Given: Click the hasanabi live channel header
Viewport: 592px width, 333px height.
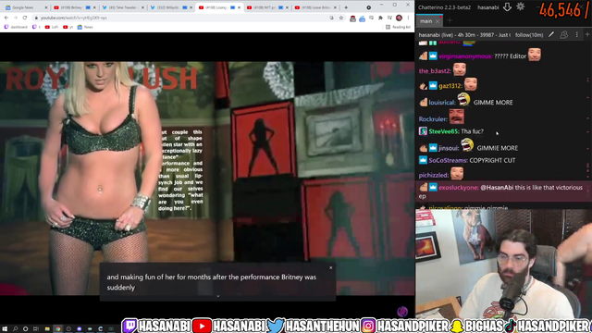Looking at the screenshot, I should point(464,35).
